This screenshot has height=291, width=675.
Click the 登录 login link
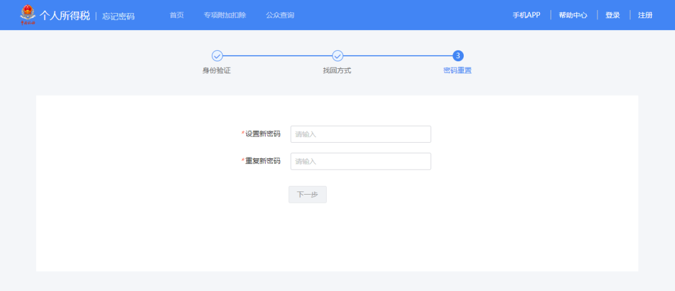pos(612,15)
